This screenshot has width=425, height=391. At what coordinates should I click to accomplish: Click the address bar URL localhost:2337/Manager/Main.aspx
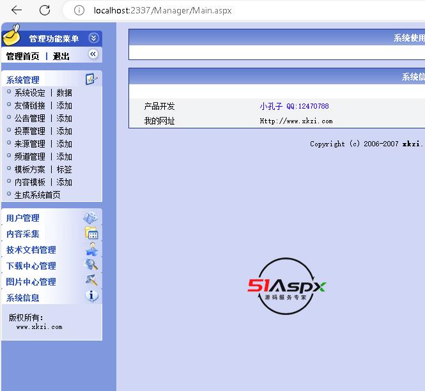[162, 10]
